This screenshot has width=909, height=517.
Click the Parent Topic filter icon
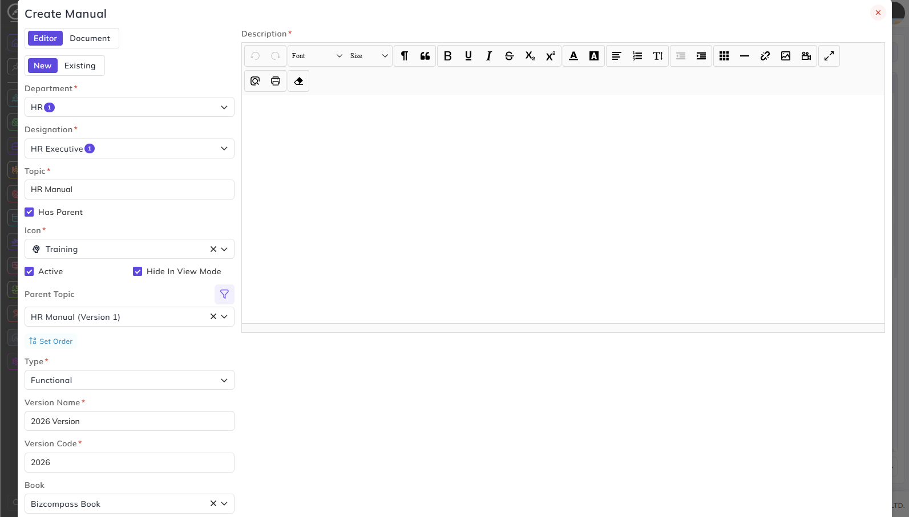[x=224, y=294]
